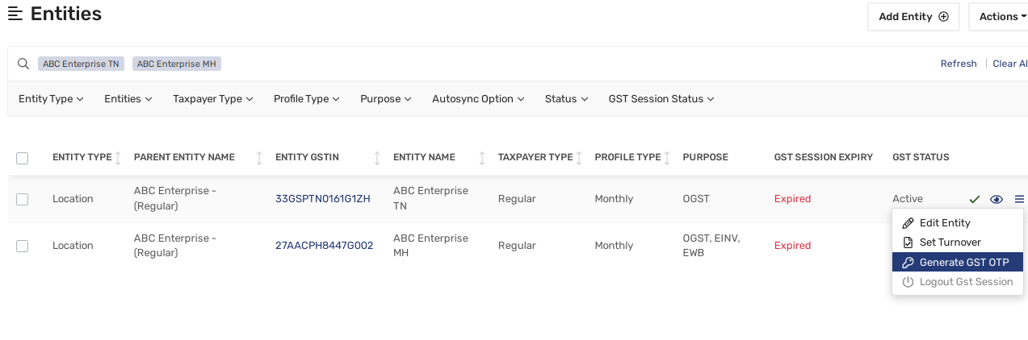Toggle the select-all header checkbox
Screen dimensions: 1028x340
23,158
